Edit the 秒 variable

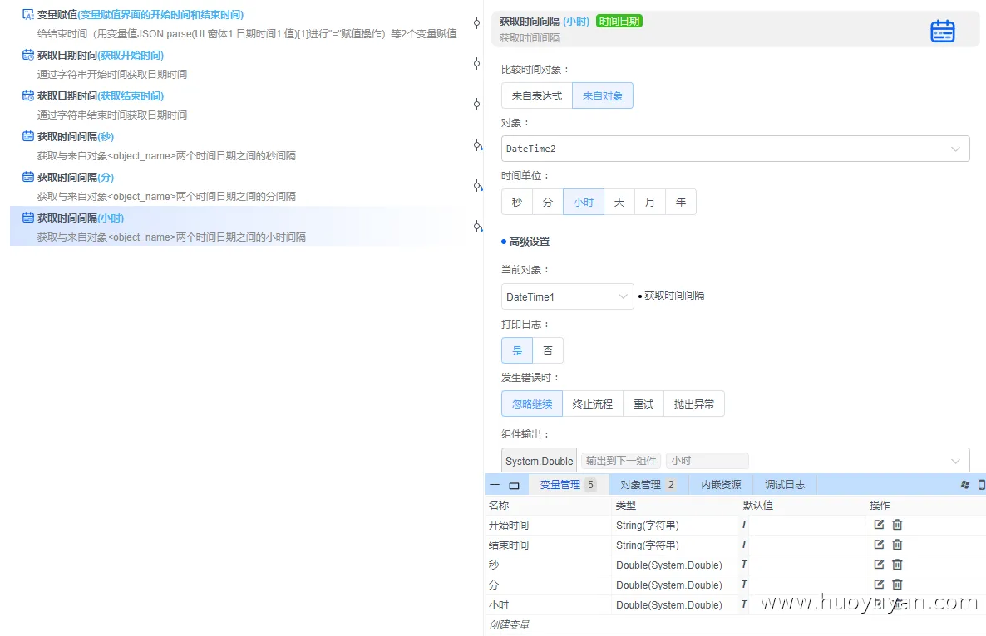(879, 565)
